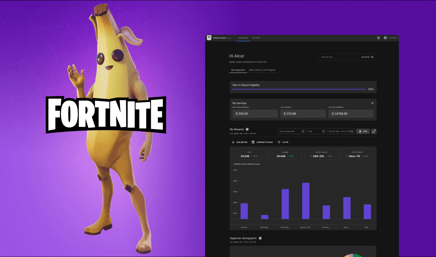Click the Media Creator app title
Image resolution: width=436 pixels, height=257 pixels.
(220, 38)
